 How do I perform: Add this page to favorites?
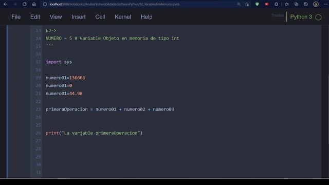[247, 4]
